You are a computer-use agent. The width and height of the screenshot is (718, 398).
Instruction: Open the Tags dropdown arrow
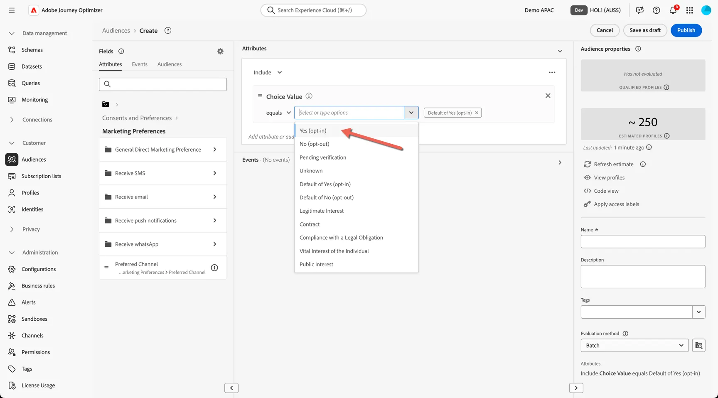click(699, 312)
